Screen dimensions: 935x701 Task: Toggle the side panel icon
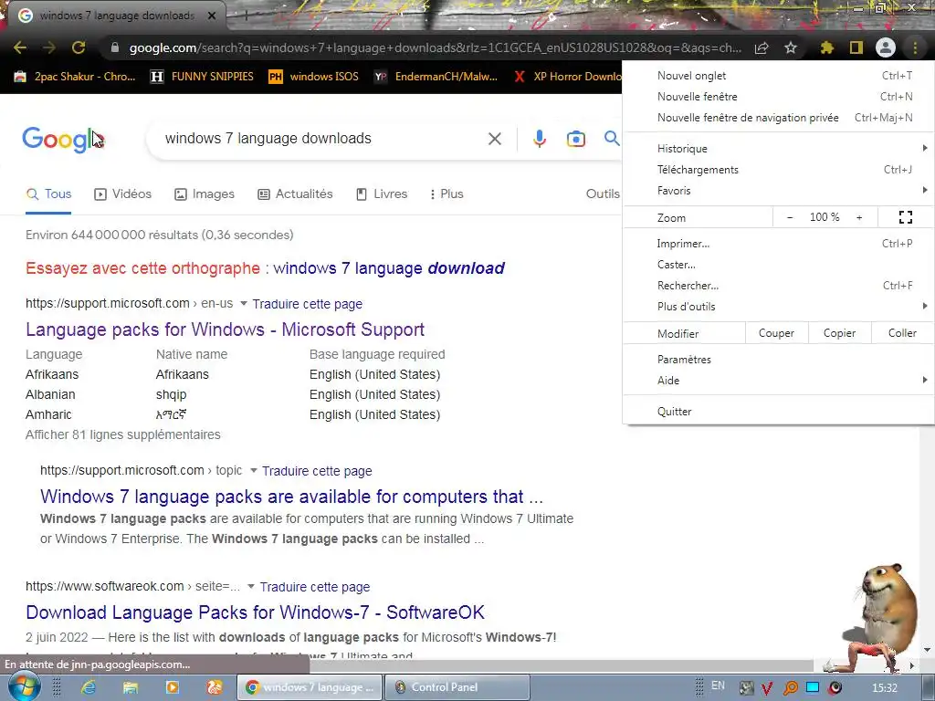coord(856,47)
